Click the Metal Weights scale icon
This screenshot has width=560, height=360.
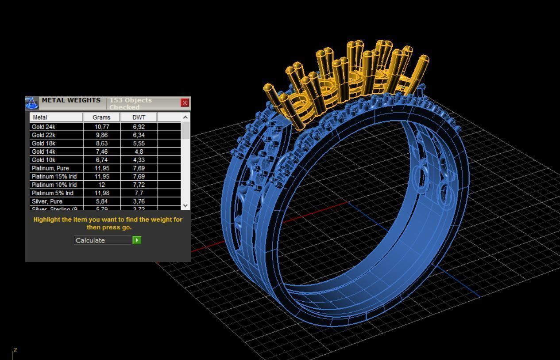[31, 103]
